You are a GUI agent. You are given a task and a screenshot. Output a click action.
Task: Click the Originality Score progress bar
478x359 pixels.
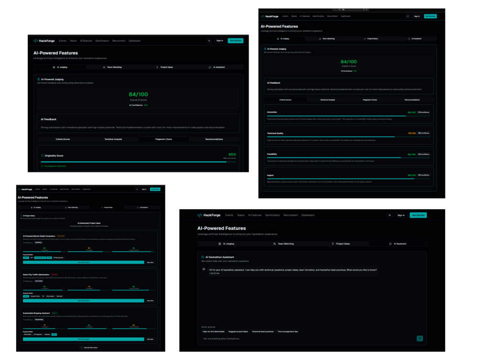pos(139,162)
